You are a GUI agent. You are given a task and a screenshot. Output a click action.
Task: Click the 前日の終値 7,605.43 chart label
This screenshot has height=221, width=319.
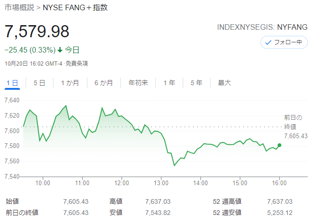[296, 127]
